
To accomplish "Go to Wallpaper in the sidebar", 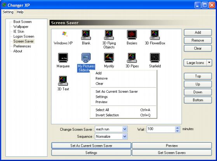I will pyautogui.click(x=21, y=27).
